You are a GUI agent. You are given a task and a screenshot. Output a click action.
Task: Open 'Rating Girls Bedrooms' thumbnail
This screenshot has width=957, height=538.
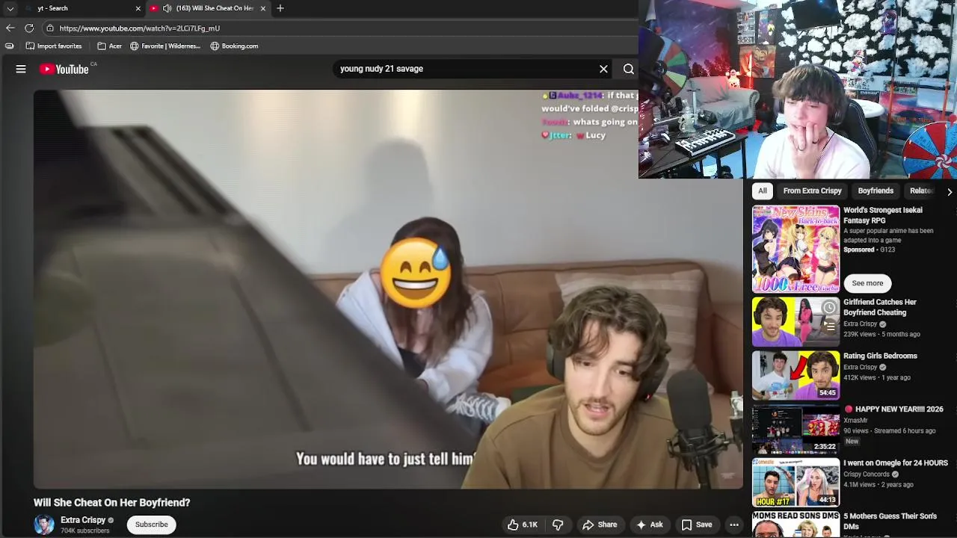tap(796, 376)
